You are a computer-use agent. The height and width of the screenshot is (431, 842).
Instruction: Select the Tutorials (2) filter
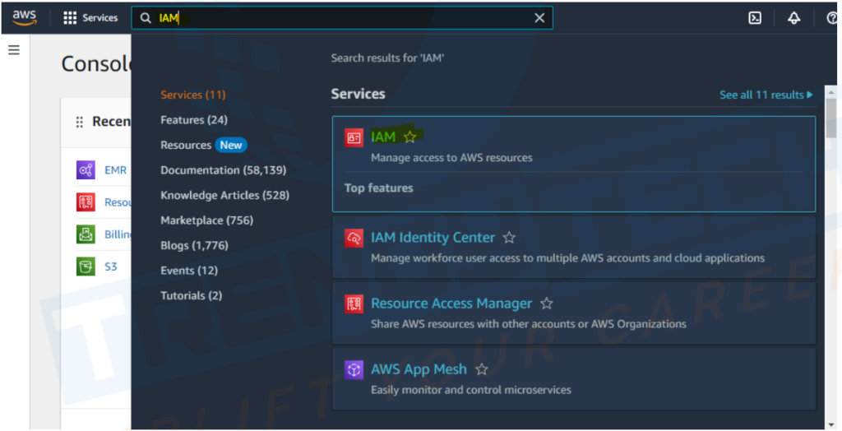pyautogui.click(x=191, y=295)
